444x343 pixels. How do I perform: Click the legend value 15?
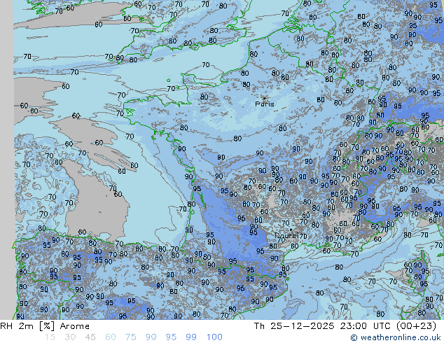[50, 337]
